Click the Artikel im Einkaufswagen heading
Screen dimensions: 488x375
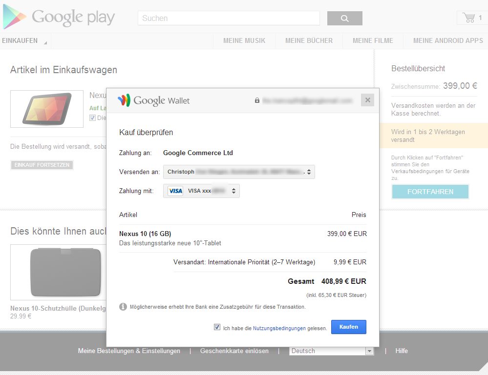coord(64,70)
